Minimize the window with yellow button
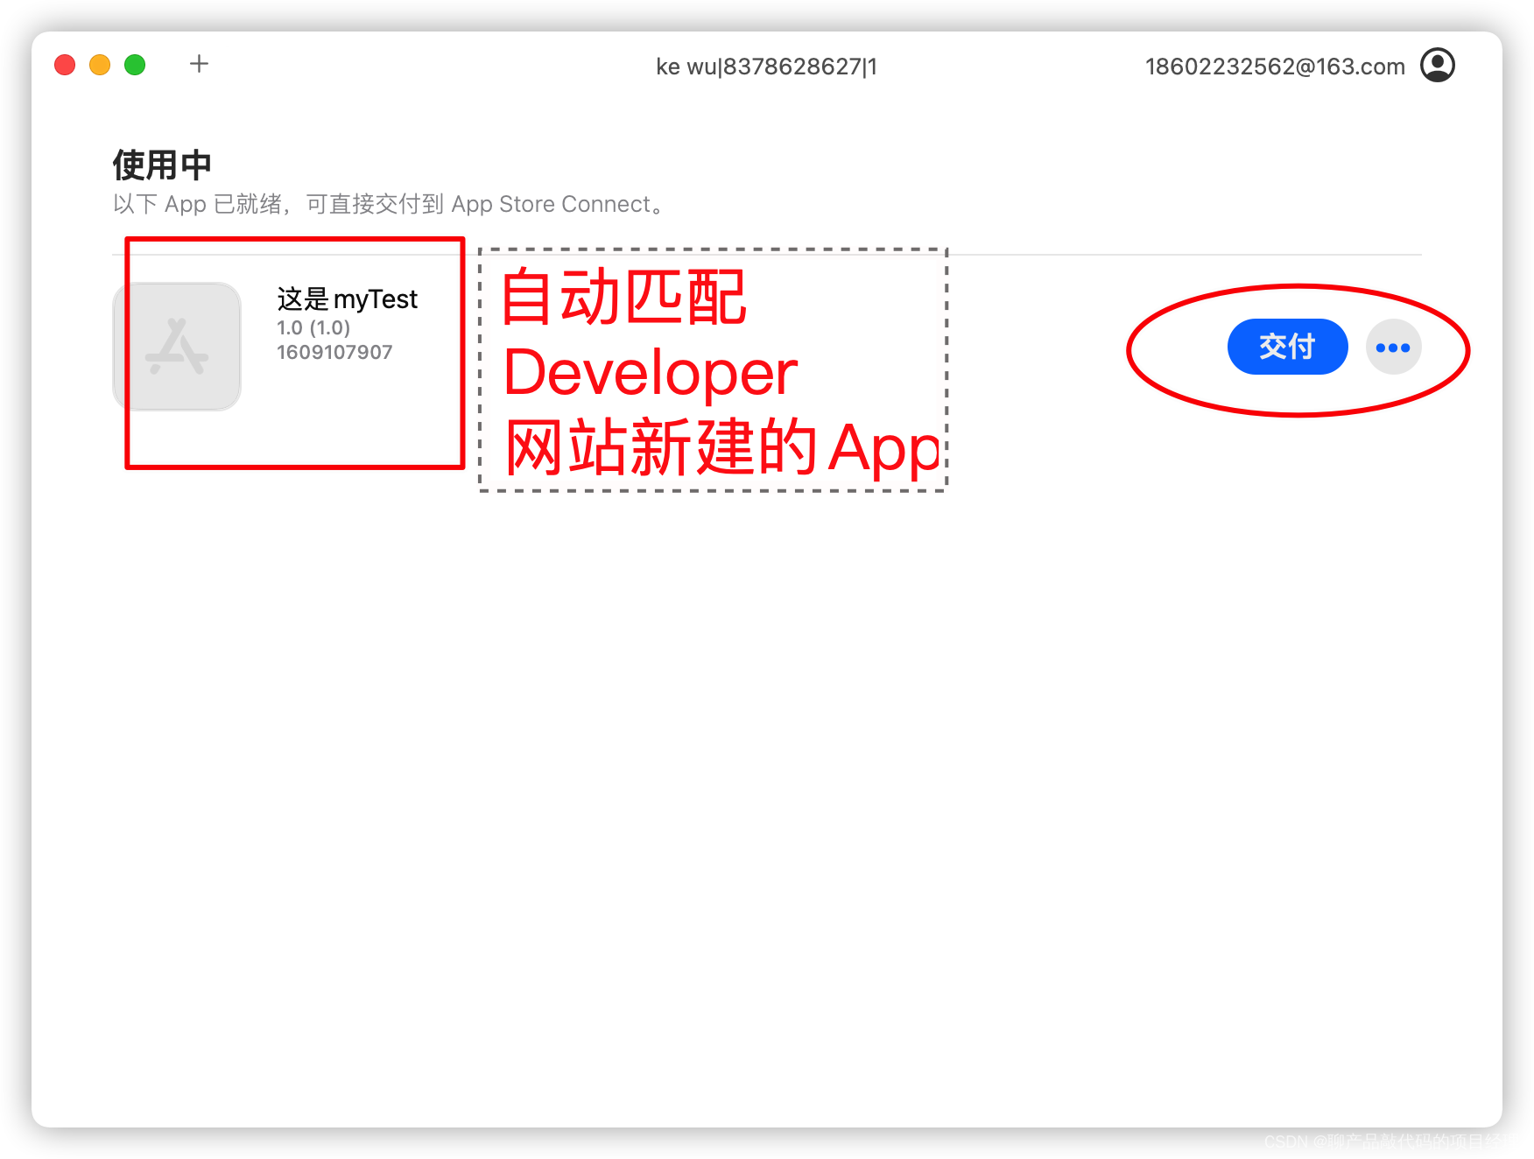The height and width of the screenshot is (1159, 1534). 100,65
